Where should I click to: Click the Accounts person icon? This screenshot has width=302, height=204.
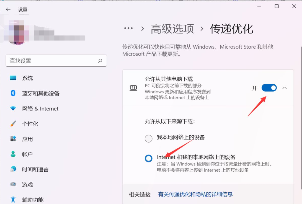[13, 154]
